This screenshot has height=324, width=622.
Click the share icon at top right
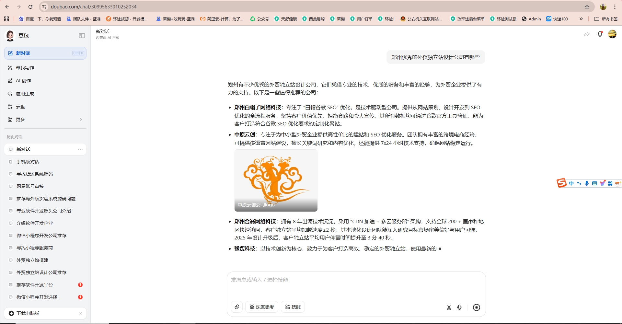click(587, 34)
